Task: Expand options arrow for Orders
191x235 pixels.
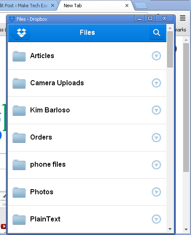Action: (x=156, y=137)
